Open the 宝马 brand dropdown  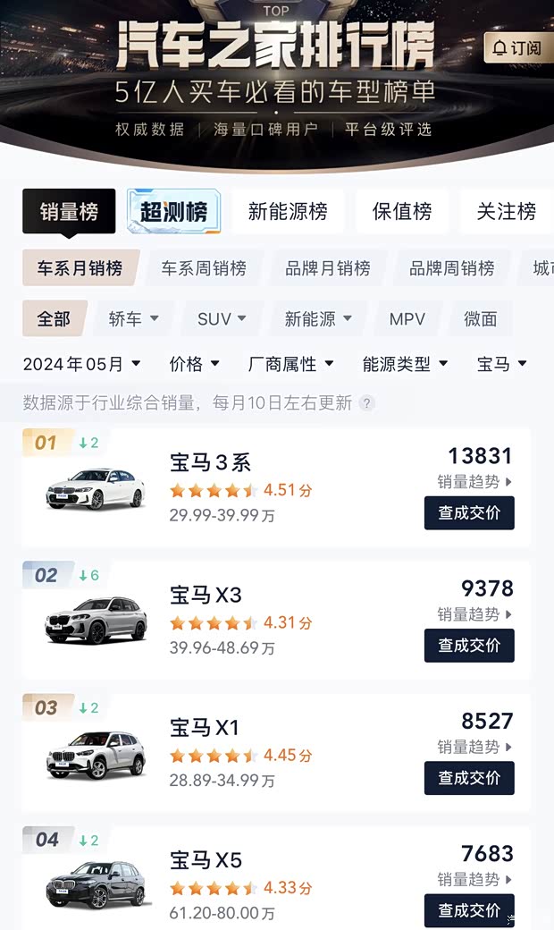click(x=500, y=364)
